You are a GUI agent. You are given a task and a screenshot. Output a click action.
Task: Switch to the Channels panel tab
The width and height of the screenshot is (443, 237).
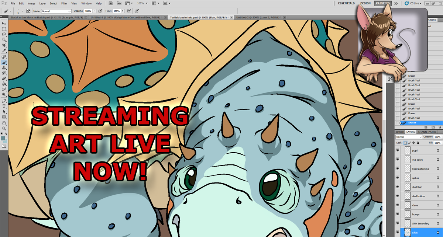click(x=422, y=132)
